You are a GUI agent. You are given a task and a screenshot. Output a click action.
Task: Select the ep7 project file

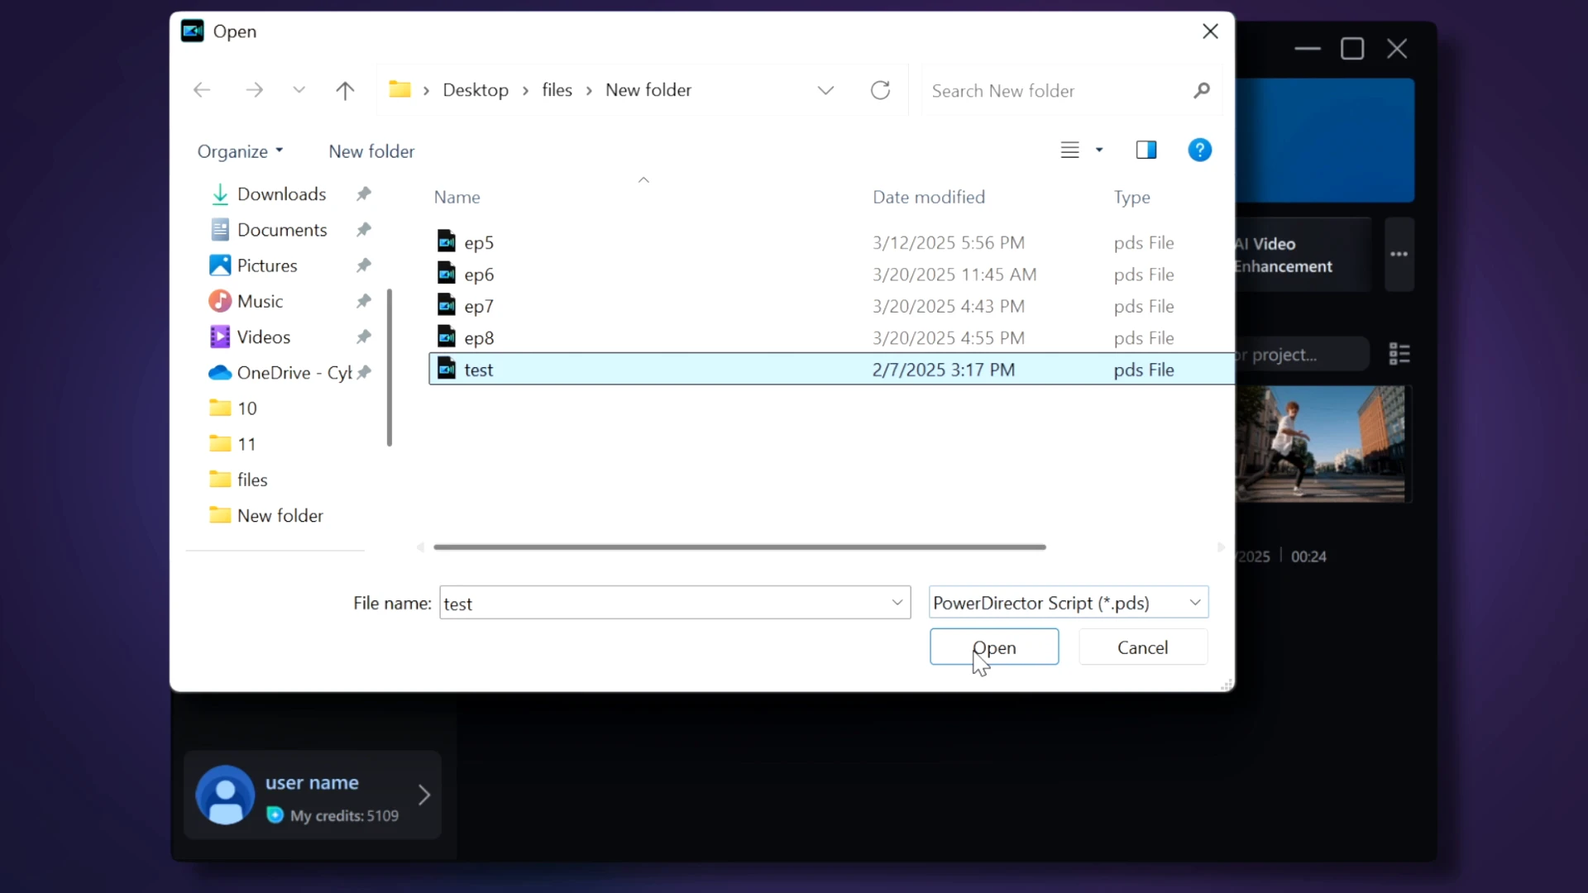831,306
